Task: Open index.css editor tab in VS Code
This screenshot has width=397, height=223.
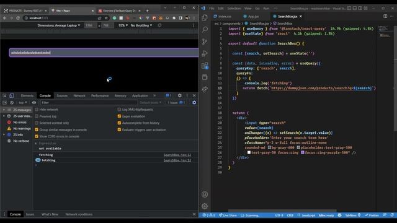Action: coord(222,16)
